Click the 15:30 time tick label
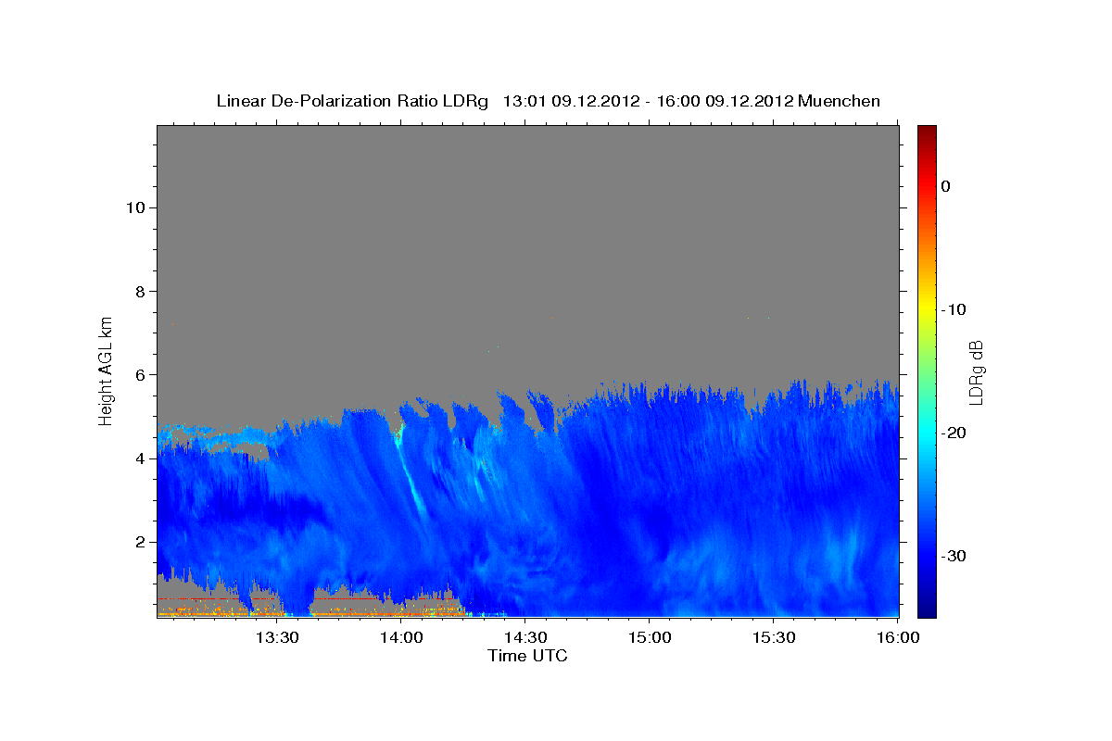The height and width of the screenshot is (741, 1112). pyautogui.click(x=774, y=637)
